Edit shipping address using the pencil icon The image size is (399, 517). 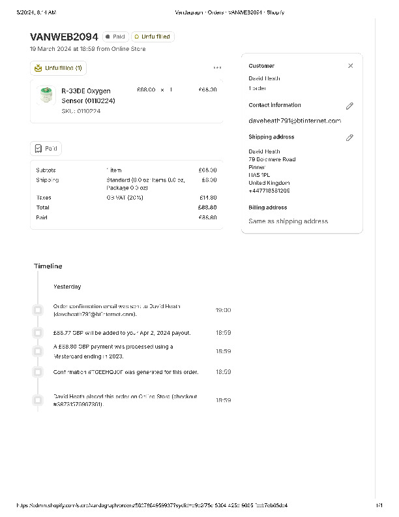[x=349, y=138]
